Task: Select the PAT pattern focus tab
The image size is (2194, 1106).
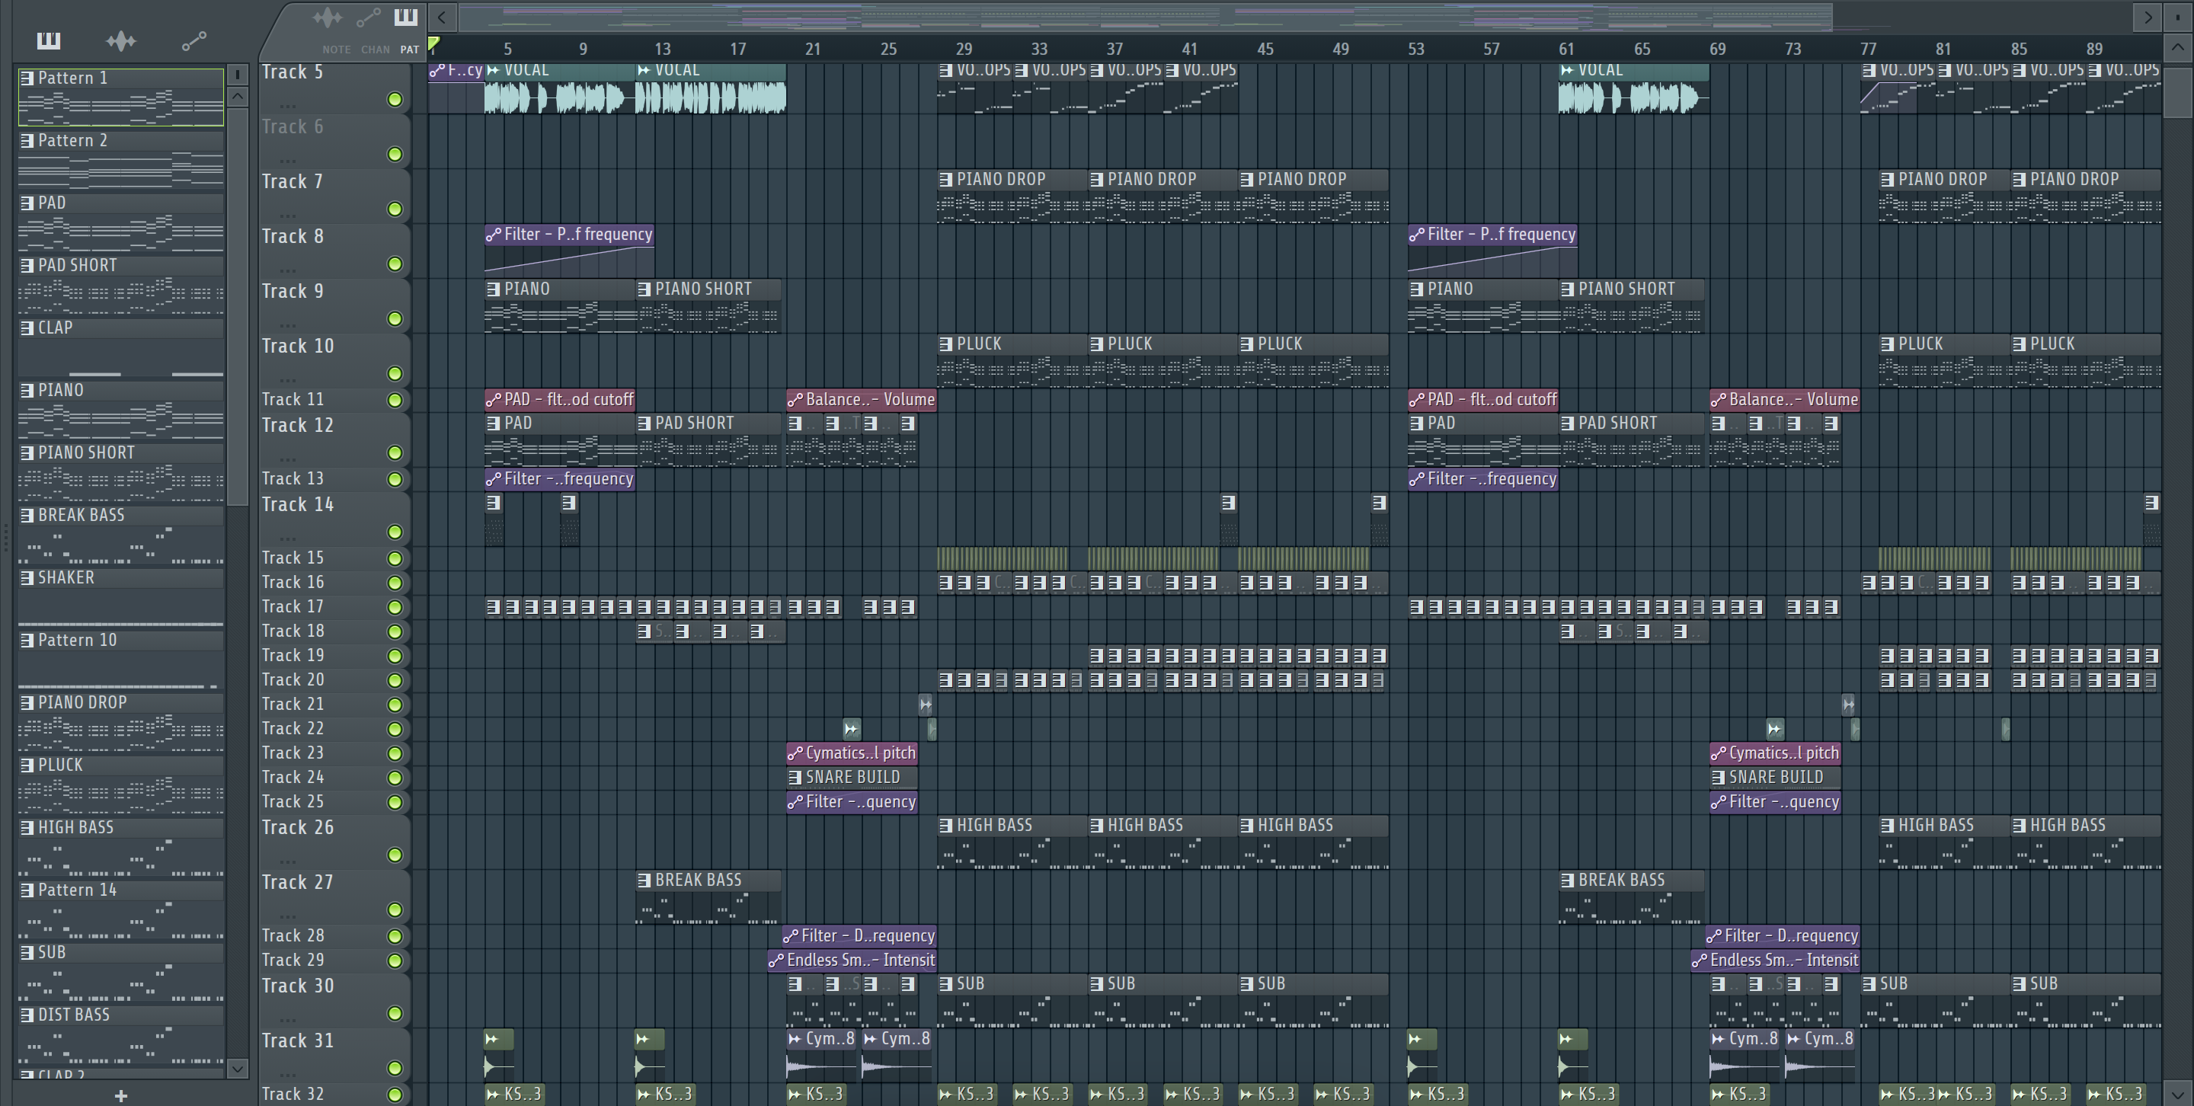Action: pos(406,18)
